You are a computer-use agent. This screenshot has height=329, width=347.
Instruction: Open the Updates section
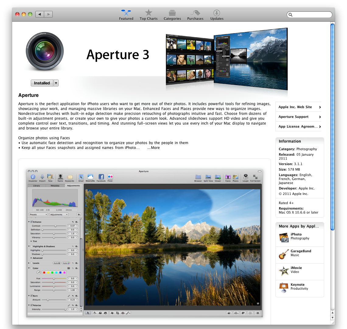pyautogui.click(x=217, y=15)
